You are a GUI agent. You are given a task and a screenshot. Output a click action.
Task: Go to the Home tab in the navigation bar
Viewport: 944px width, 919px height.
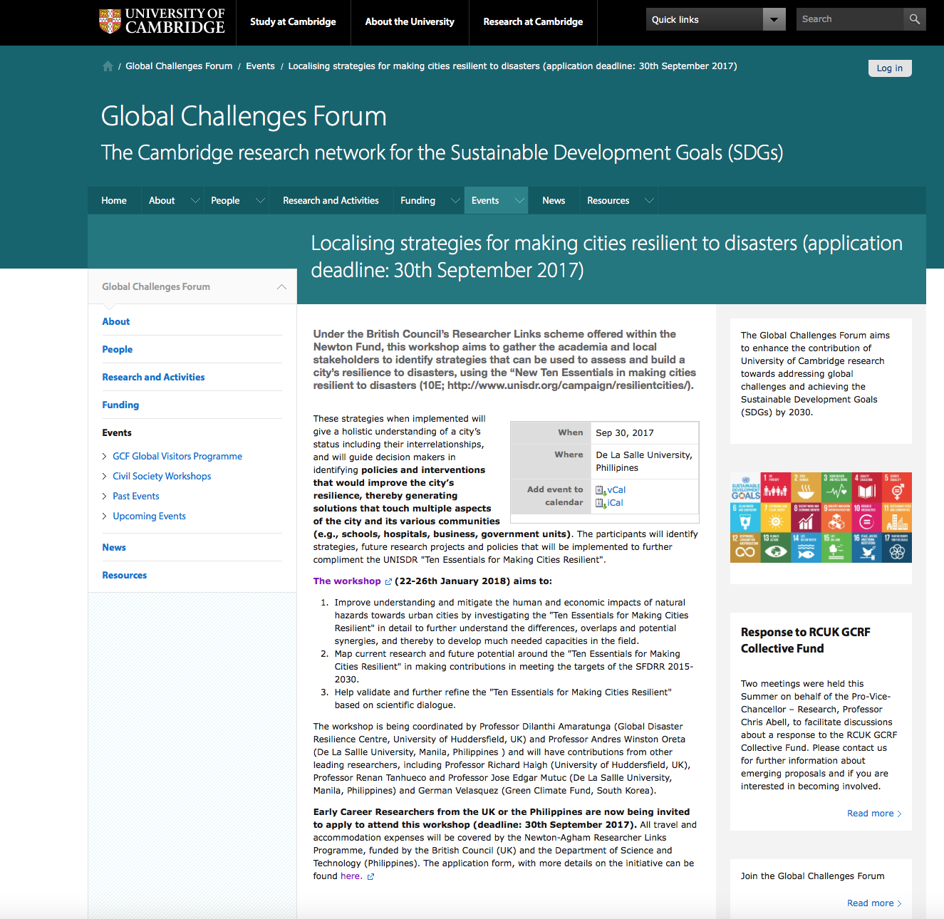coord(114,201)
